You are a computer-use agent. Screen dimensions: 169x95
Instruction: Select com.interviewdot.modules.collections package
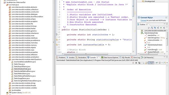(25, 9)
